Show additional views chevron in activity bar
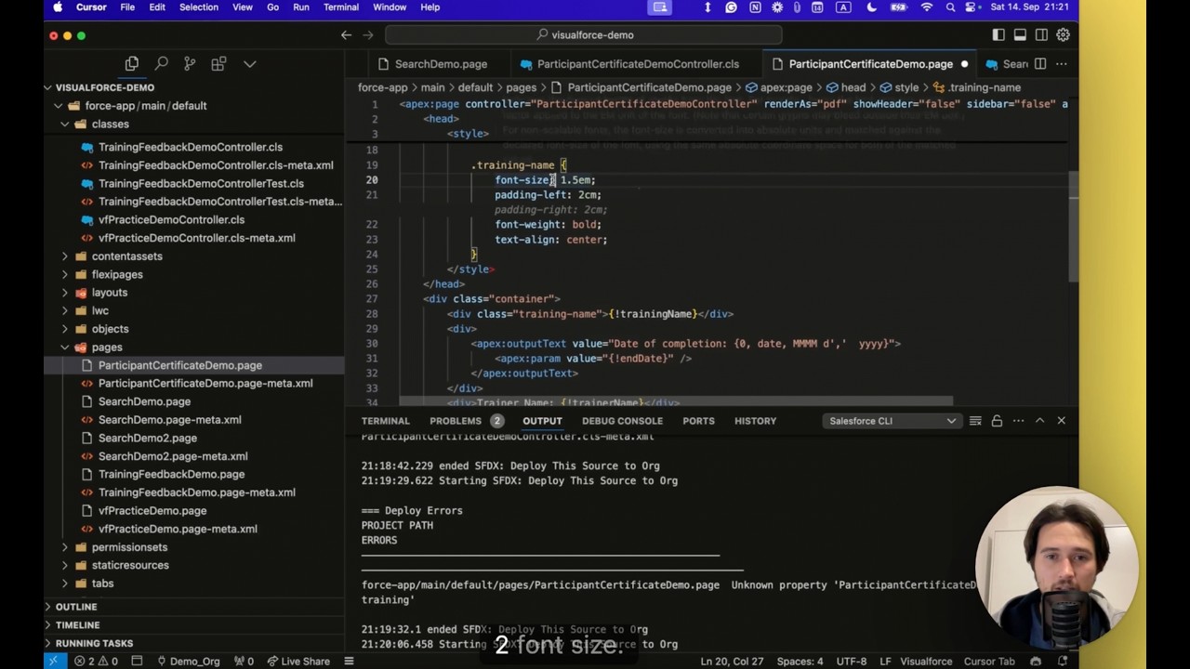Viewport: 1190px width, 669px height. click(249, 64)
